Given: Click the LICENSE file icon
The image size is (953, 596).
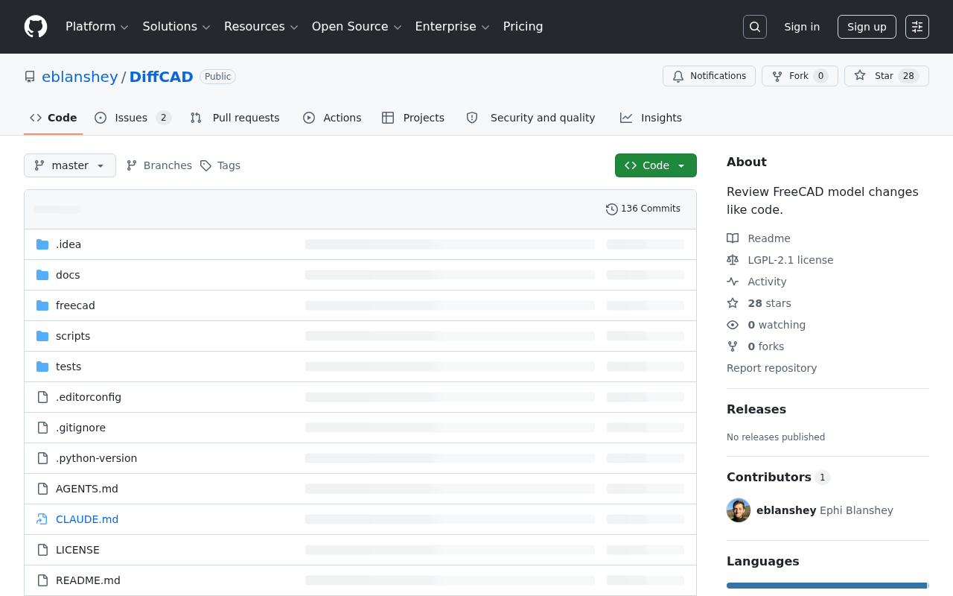Looking at the screenshot, I should pyautogui.click(x=42, y=550).
